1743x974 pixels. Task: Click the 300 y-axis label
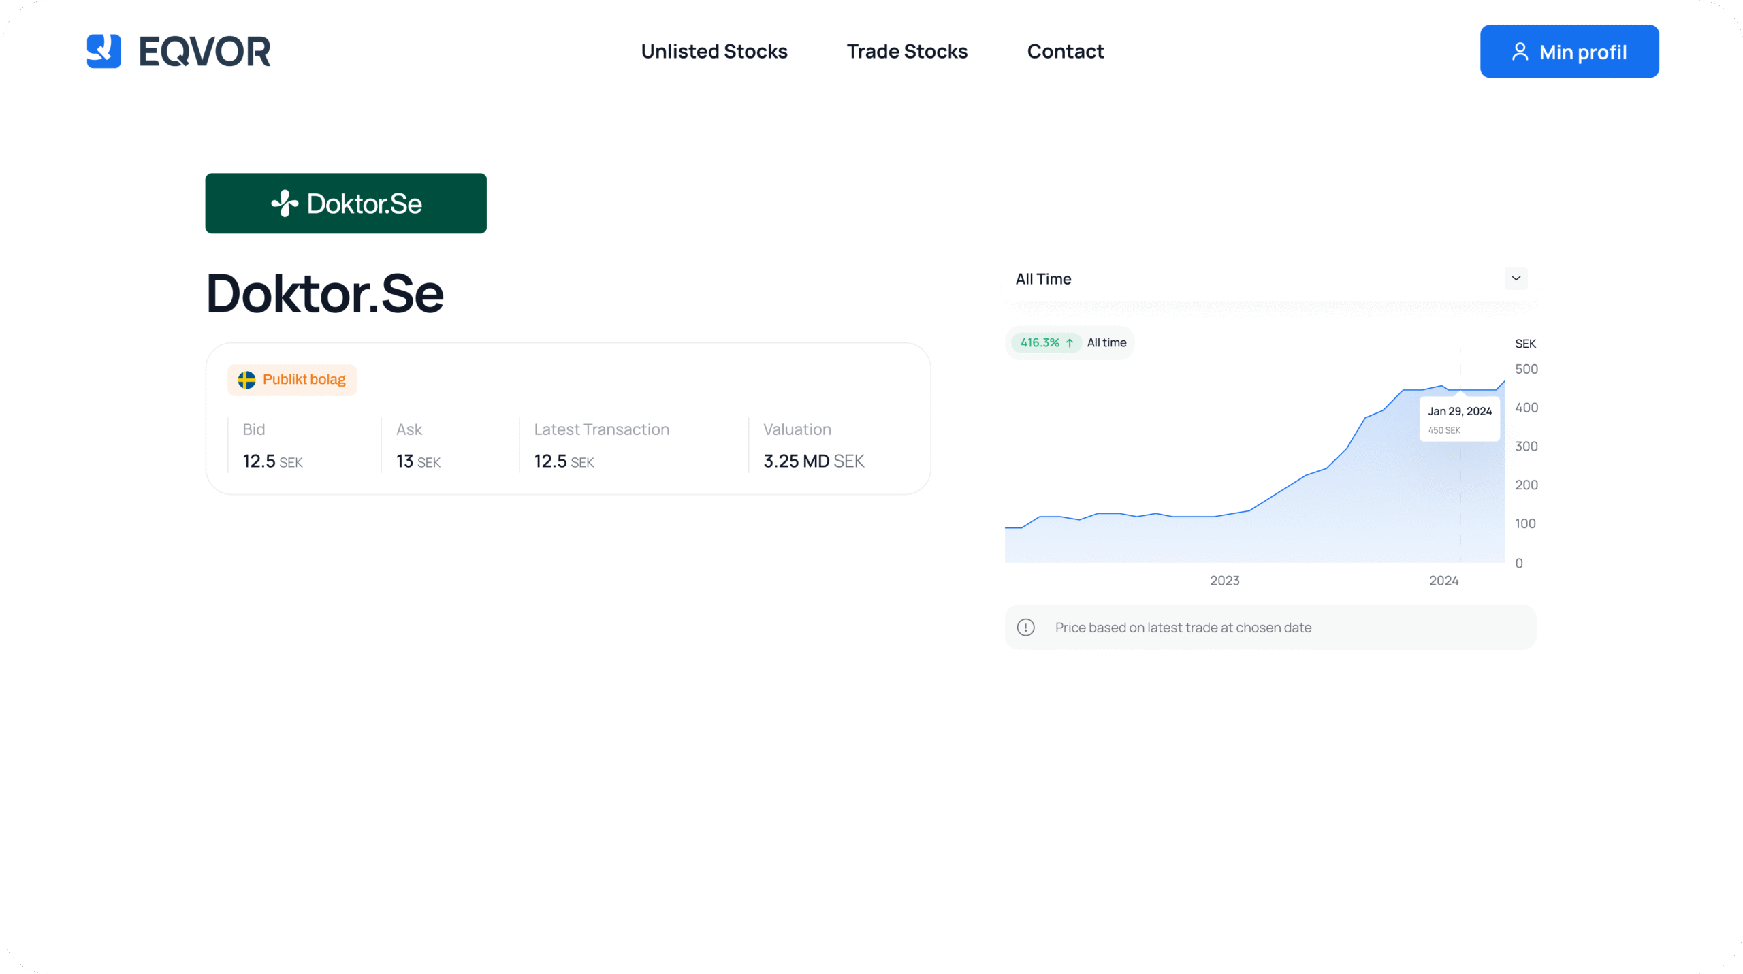(x=1526, y=447)
